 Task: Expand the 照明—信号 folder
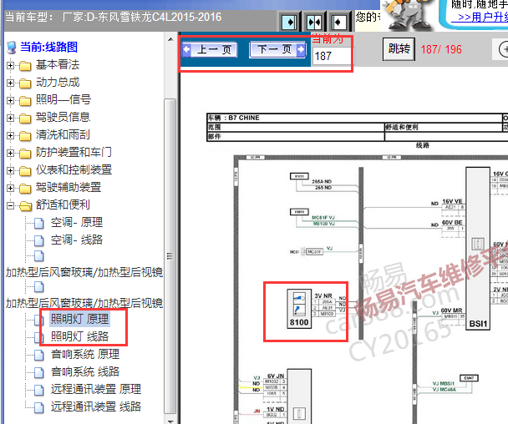tap(10, 100)
